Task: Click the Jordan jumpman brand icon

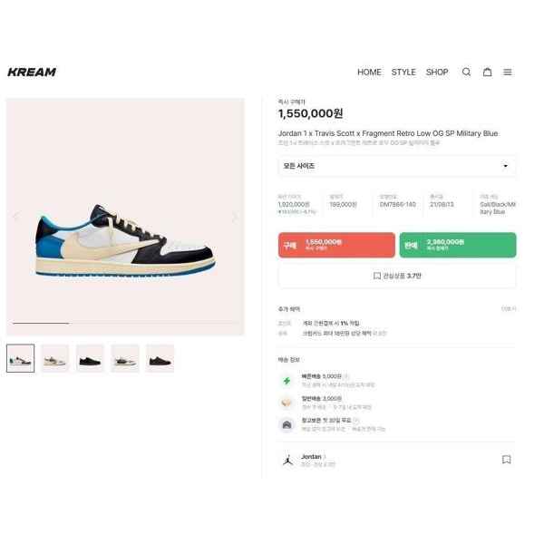Action: click(x=287, y=460)
